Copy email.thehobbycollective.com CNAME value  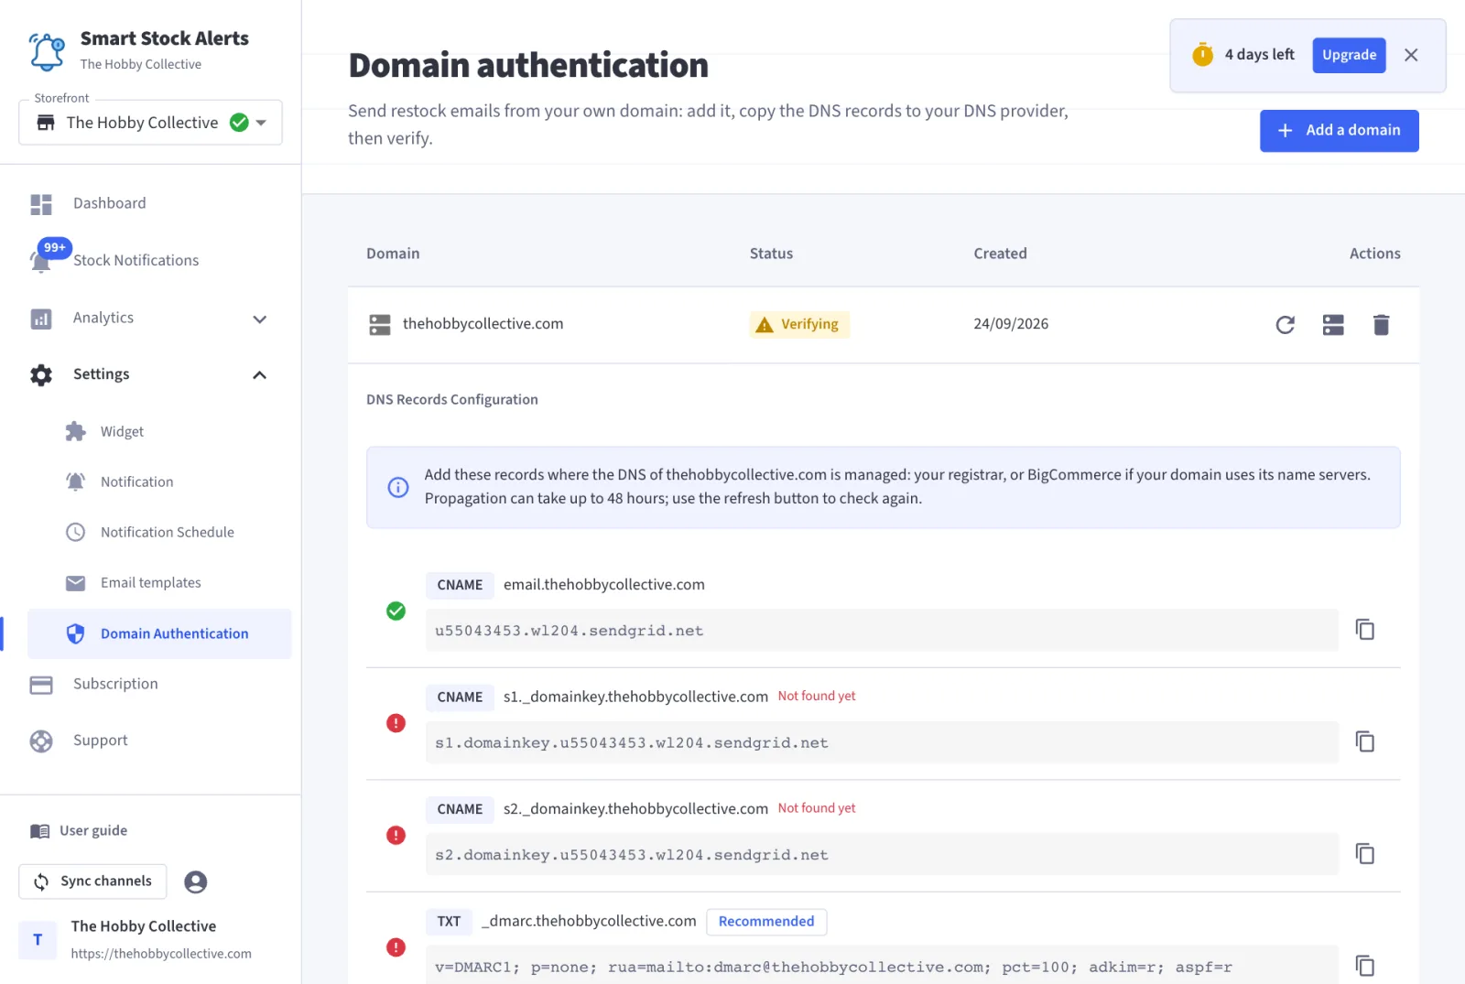1365,630
